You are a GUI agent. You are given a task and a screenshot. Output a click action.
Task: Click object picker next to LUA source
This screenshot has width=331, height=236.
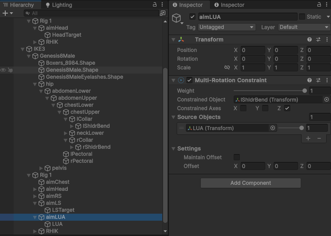click(x=273, y=128)
